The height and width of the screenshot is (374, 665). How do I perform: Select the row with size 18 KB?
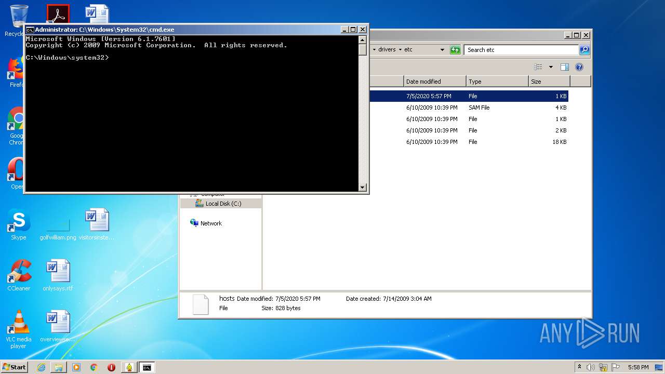[469, 142]
